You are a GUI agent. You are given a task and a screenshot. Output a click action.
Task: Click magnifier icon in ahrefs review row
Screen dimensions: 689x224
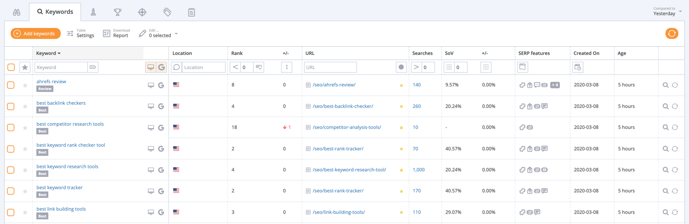[665, 85]
